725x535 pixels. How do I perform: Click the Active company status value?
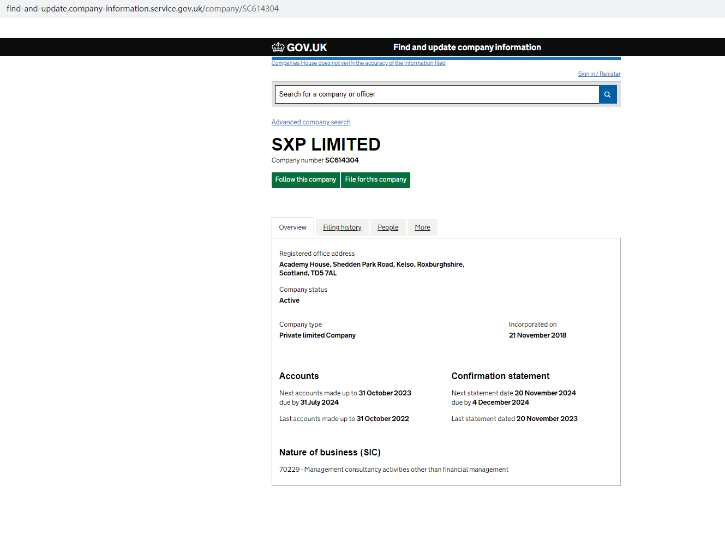click(x=289, y=300)
